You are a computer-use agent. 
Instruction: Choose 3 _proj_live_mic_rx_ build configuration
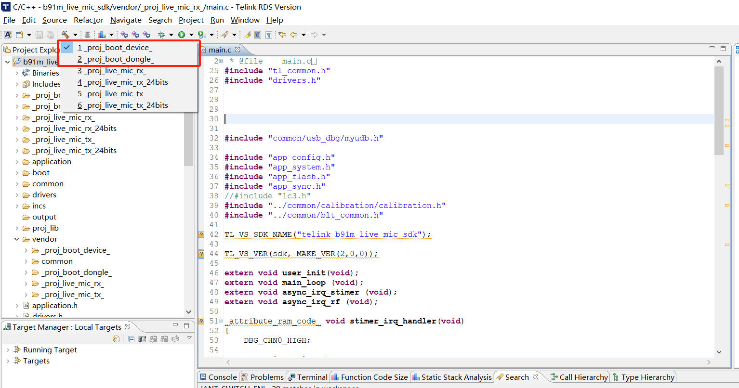click(x=112, y=71)
